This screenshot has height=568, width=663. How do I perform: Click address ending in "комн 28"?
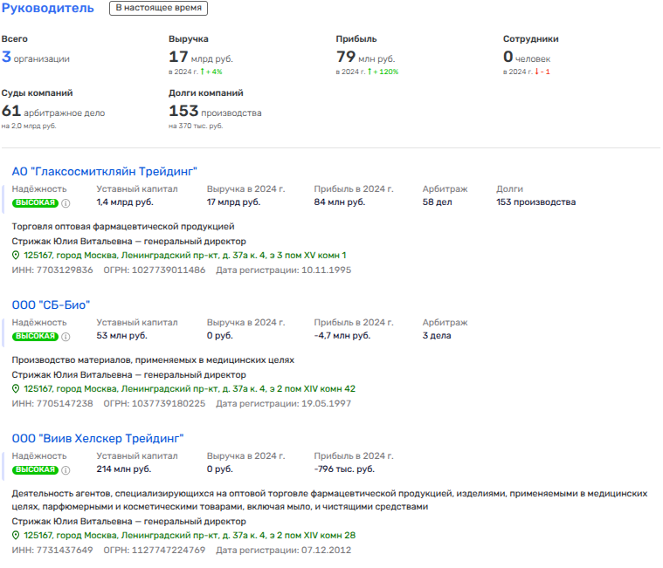pyautogui.click(x=190, y=536)
